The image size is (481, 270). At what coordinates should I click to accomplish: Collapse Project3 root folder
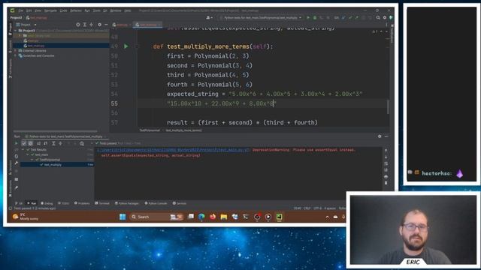(16, 31)
